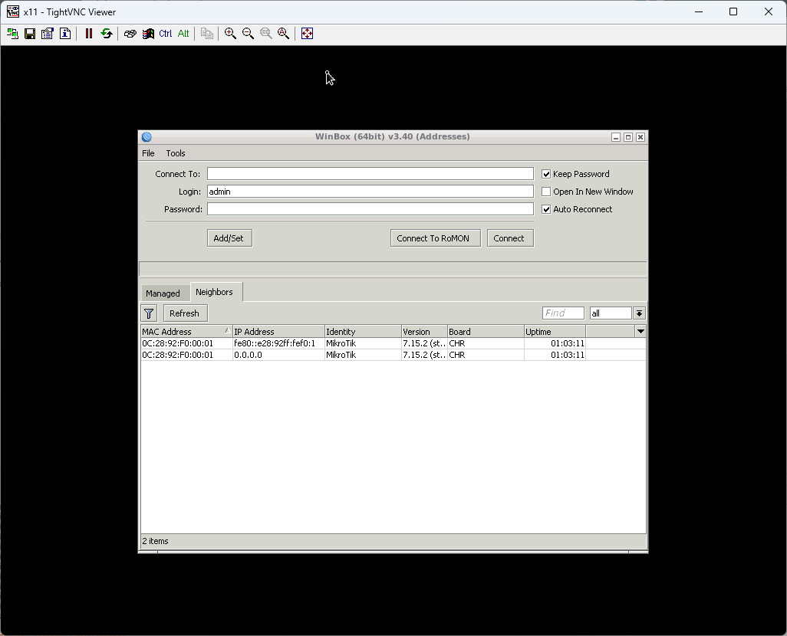This screenshot has width=787, height=636.
Task: Request a full screen refresh
Action: (x=106, y=33)
